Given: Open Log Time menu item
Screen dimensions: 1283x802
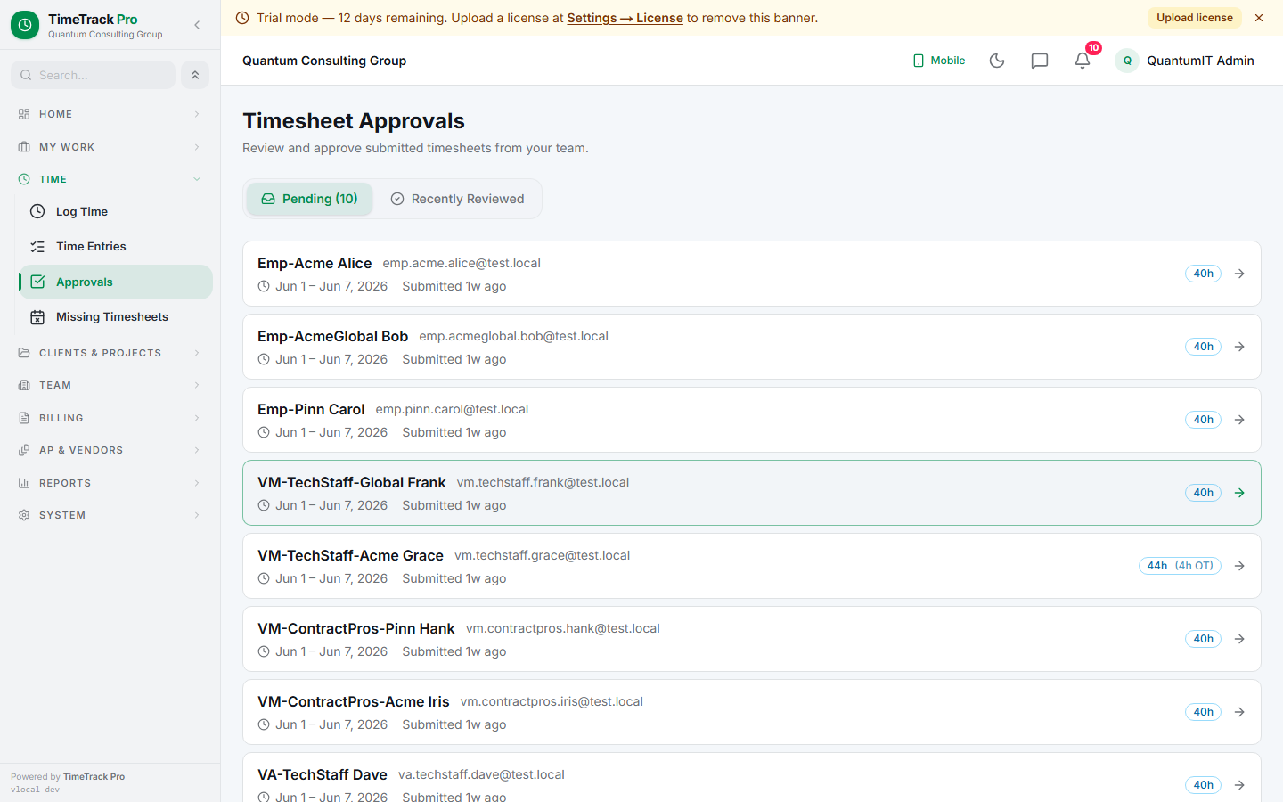Looking at the screenshot, I should click(116, 211).
